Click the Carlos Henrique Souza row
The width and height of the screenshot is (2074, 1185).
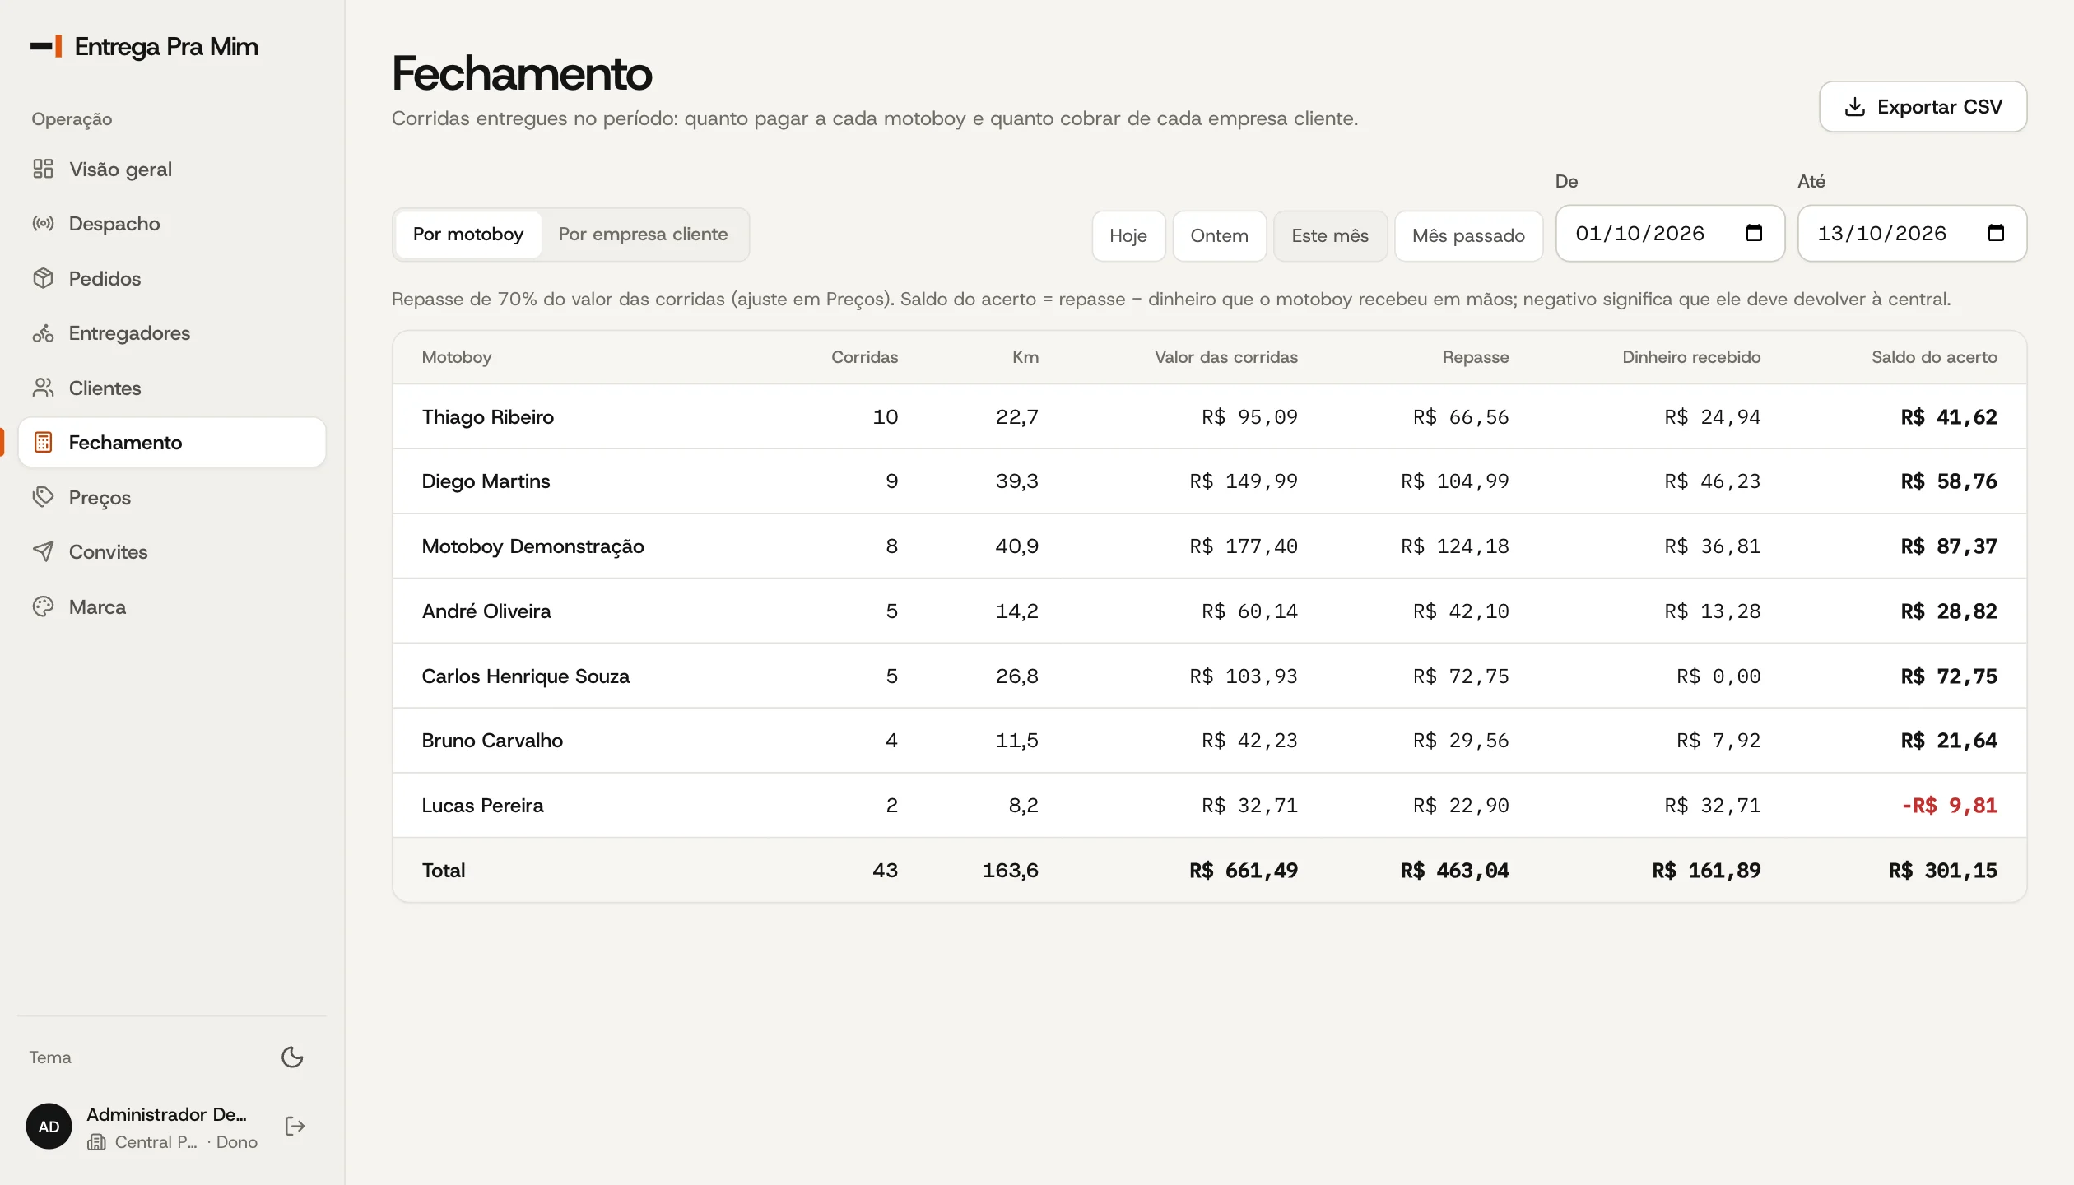[x=1210, y=676]
